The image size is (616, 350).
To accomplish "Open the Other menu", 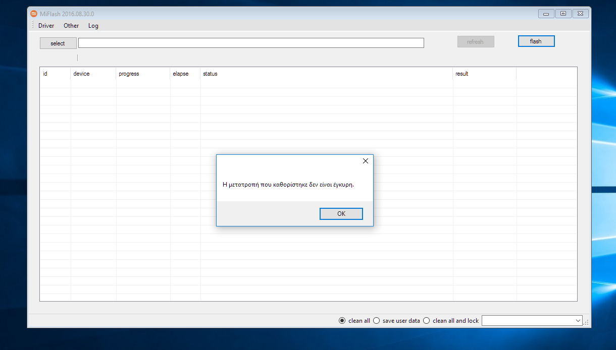I will (x=71, y=26).
